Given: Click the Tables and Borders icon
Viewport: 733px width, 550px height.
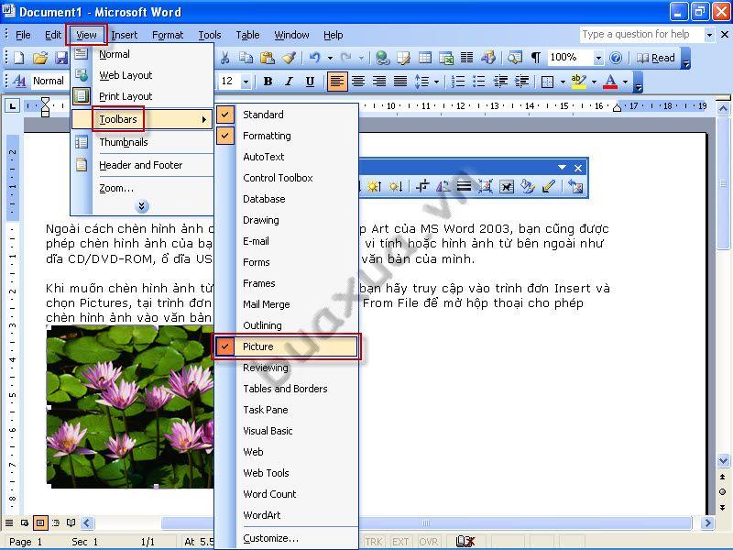Looking at the screenshot, I should [x=403, y=58].
